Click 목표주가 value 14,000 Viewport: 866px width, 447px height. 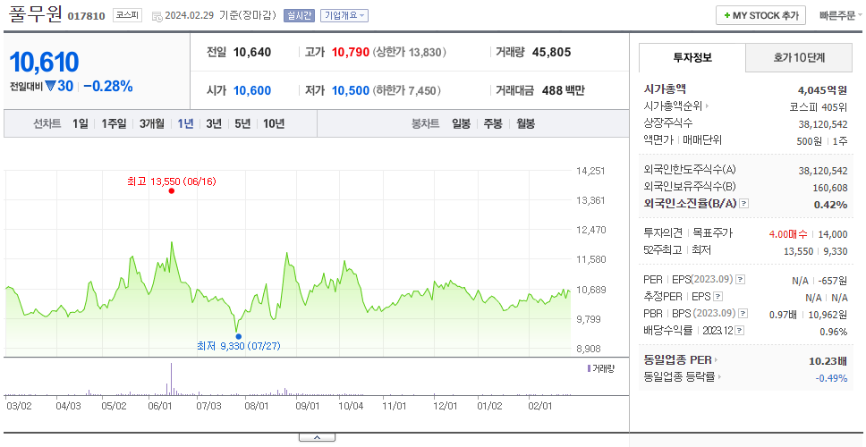pos(833,234)
